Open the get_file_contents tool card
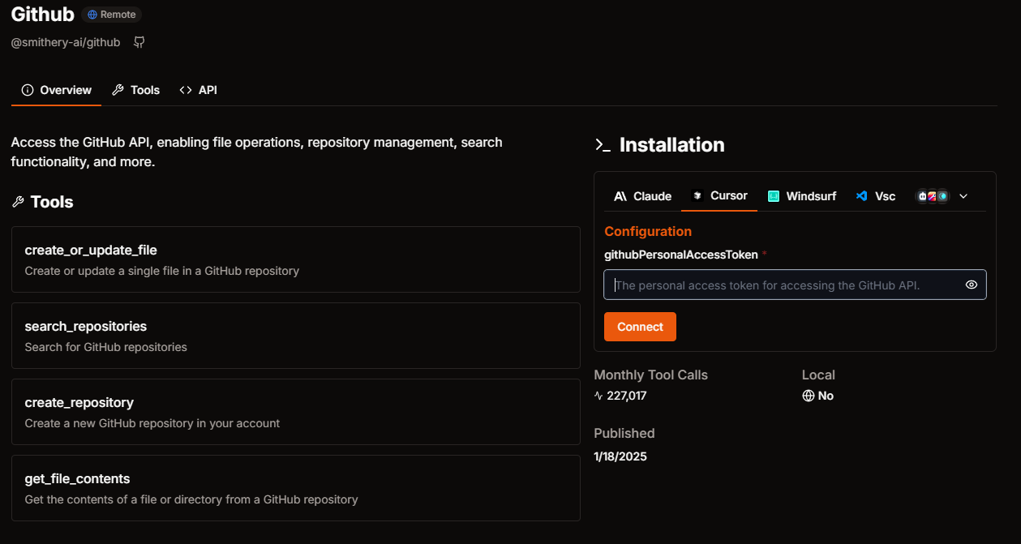This screenshot has height=544, width=1021. [x=296, y=488]
